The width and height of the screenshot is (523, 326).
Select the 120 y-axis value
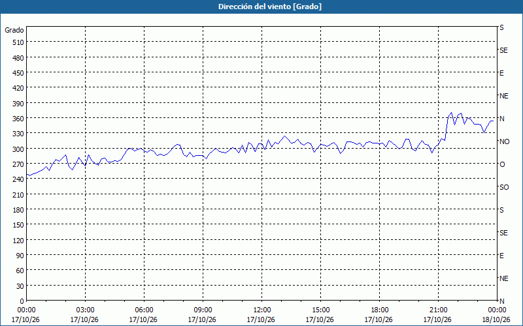point(18,241)
